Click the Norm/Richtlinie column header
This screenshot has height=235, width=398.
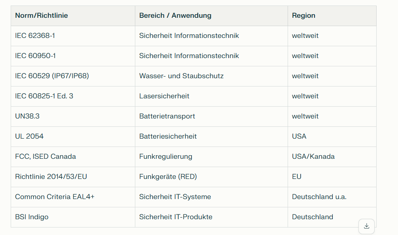(x=42, y=15)
